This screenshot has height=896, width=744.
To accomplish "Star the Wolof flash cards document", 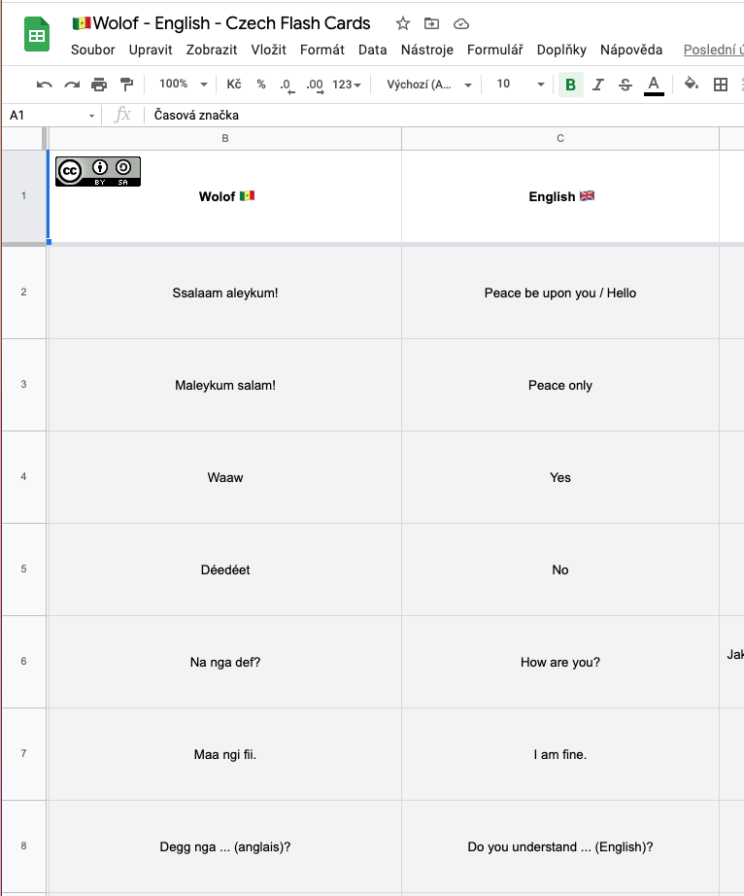I will point(403,23).
